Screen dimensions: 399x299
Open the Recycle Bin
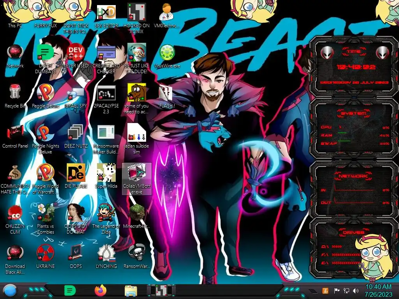[x=15, y=97]
